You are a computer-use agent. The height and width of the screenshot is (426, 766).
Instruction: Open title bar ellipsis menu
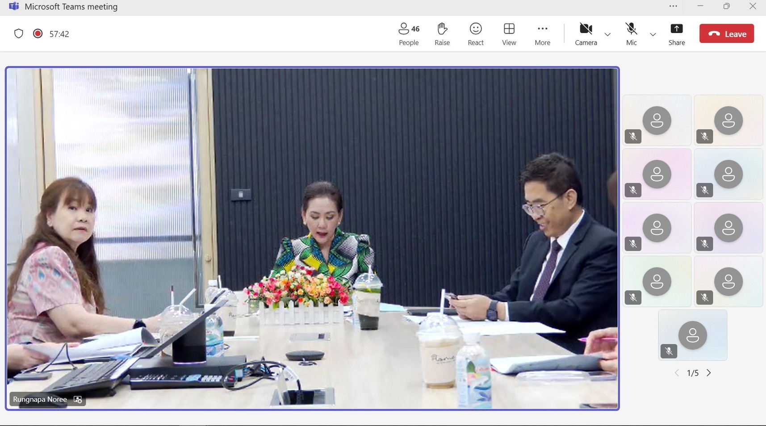click(673, 6)
